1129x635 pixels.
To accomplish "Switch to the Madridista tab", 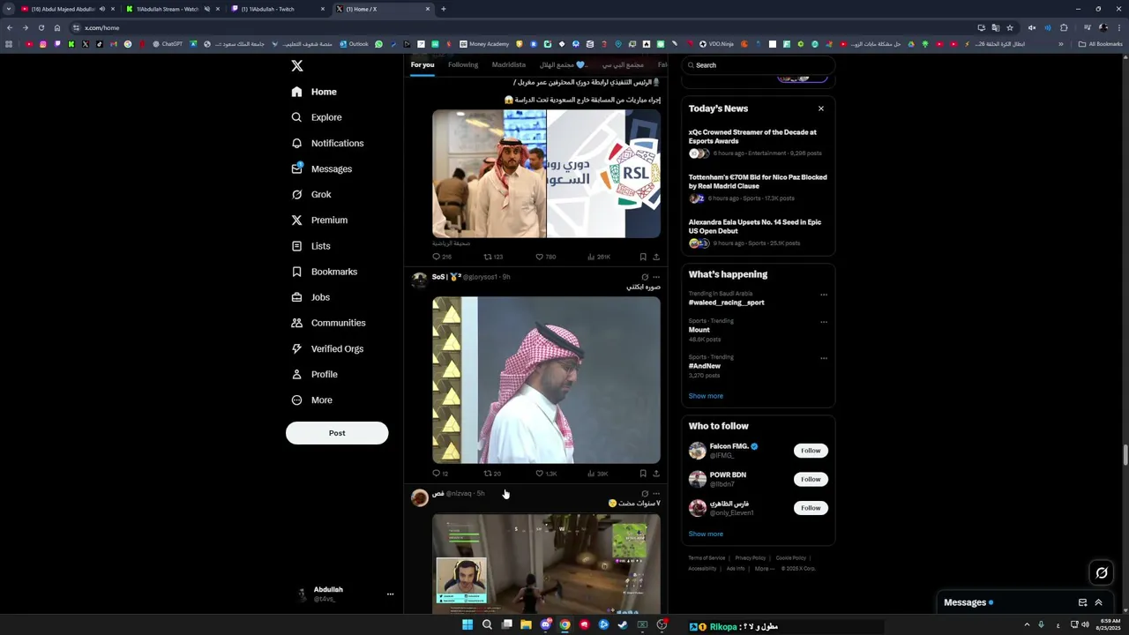I will click(x=509, y=65).
